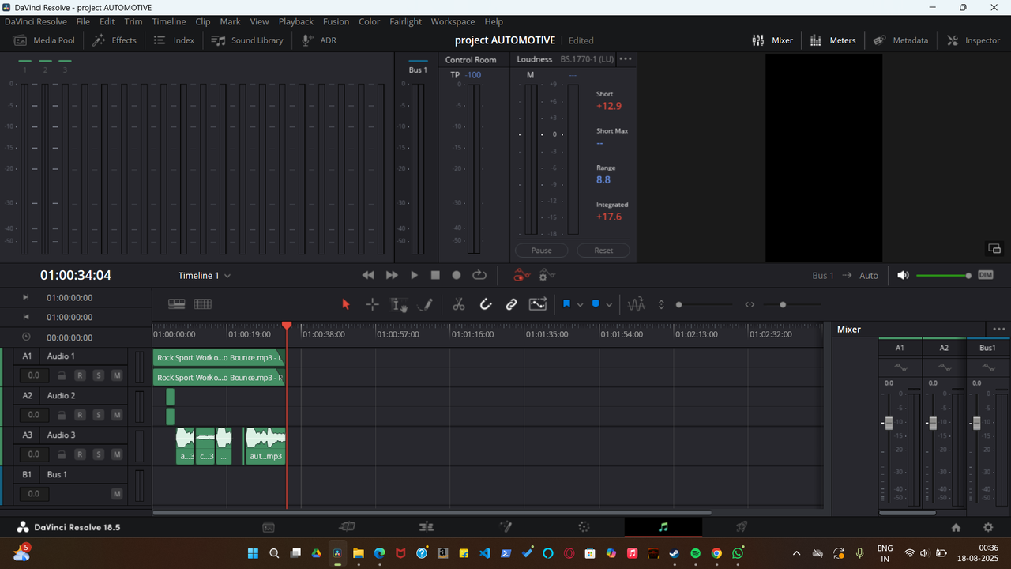Open the flag color dropdown
This screenshot has width=1011, height=569.
pyautogui.click(x=580, y=303)
